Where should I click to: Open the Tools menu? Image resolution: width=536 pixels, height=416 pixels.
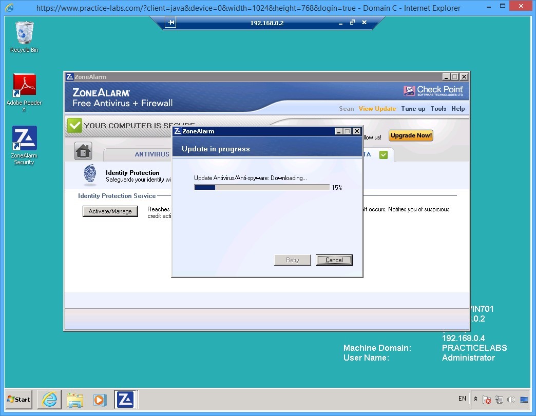pos(438,109)
